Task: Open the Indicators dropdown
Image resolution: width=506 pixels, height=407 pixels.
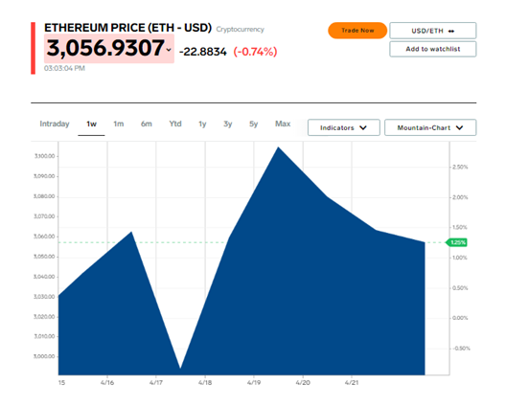Action: (344, 127)
